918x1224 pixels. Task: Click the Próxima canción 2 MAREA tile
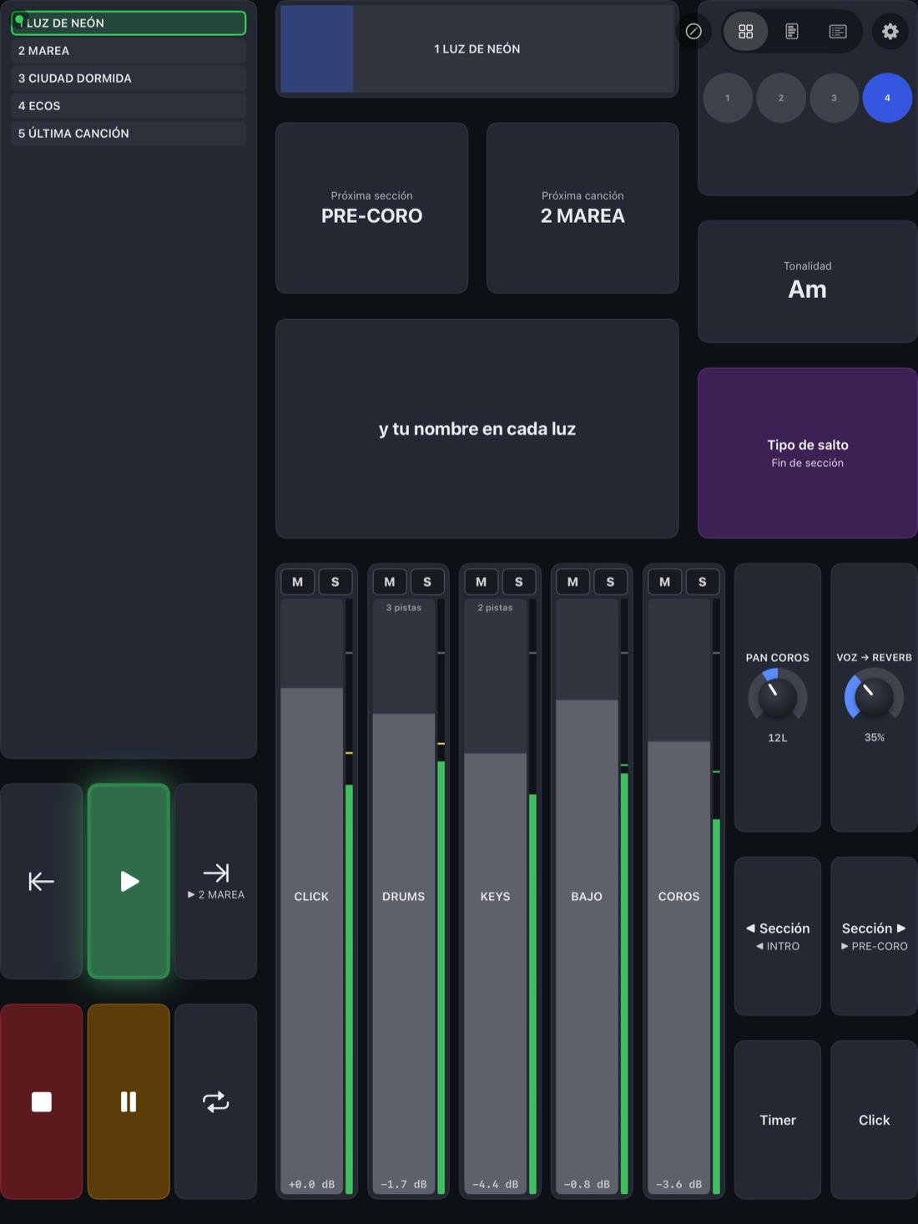tap(583, 208)
